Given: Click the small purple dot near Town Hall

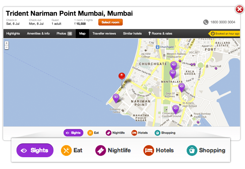Looking at the screenshot, I should click(216, 68).
